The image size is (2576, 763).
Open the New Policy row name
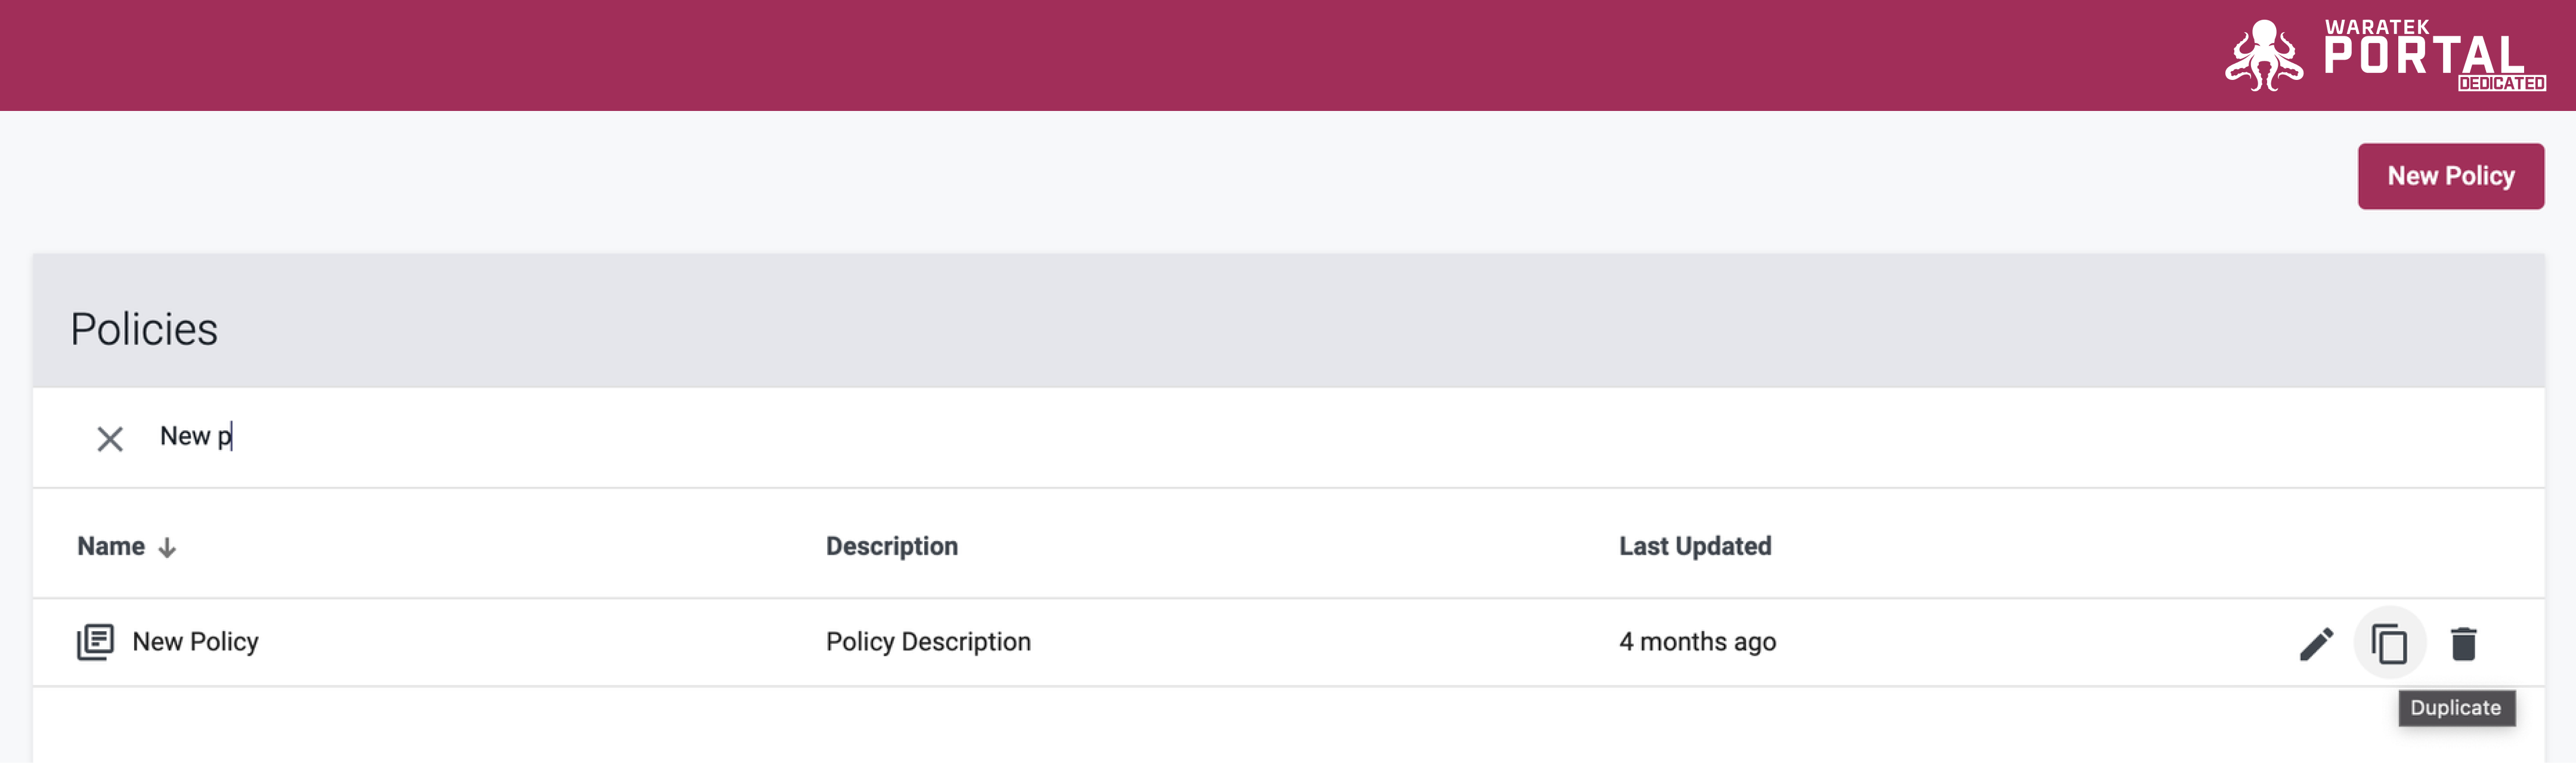tap(195, 642)
